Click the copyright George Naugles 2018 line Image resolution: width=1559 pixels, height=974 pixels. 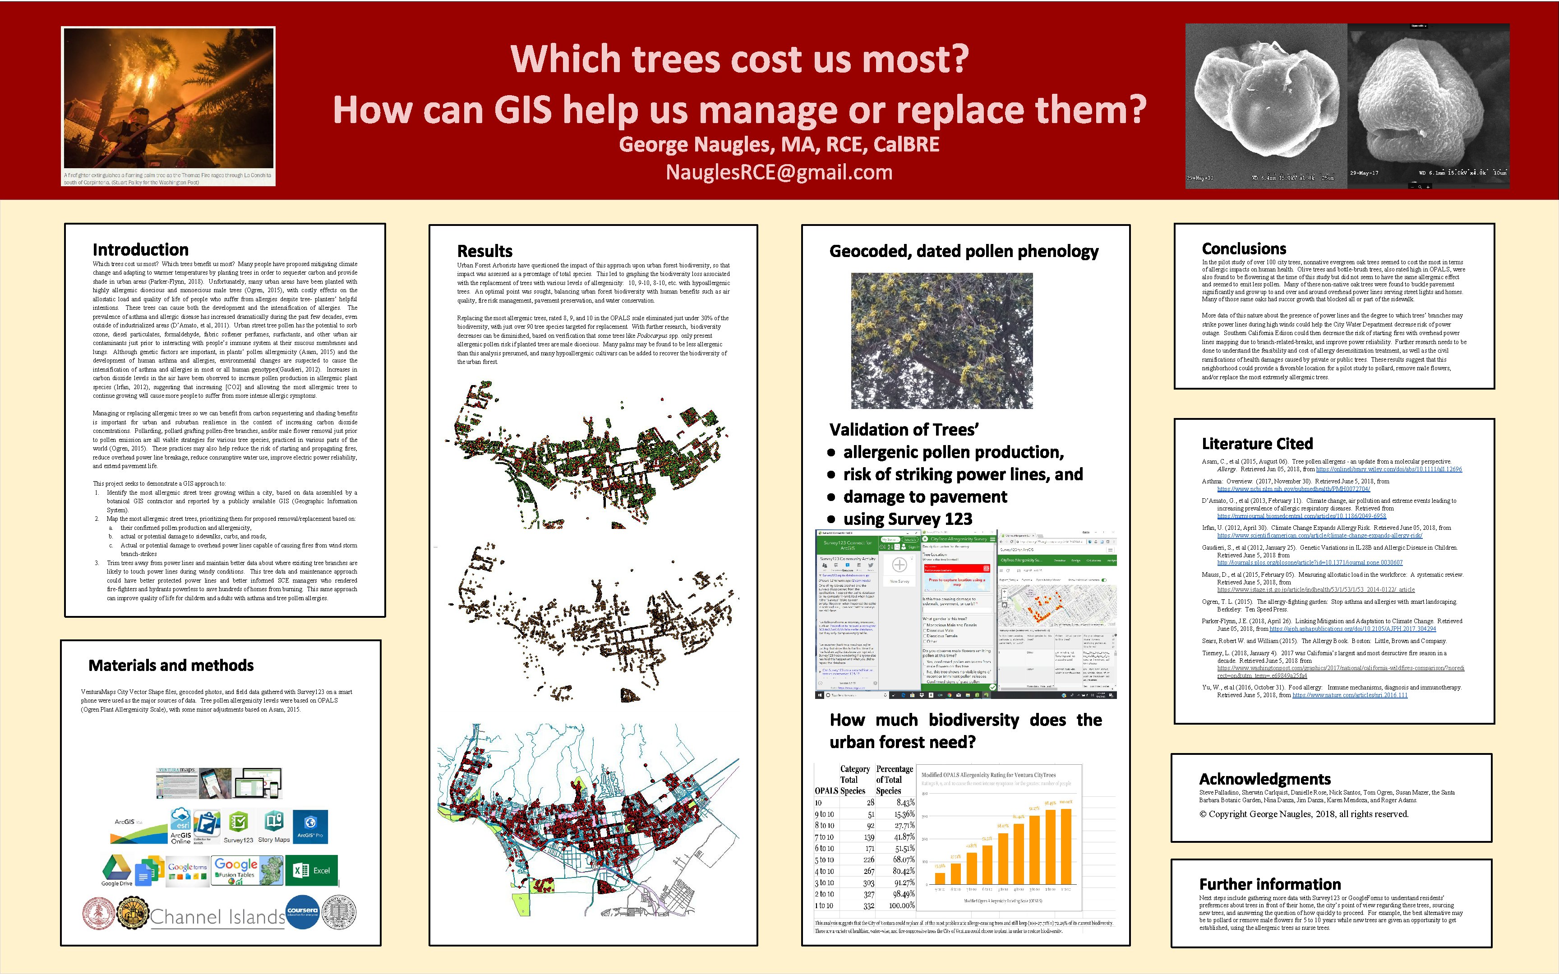pos(1304,814)
